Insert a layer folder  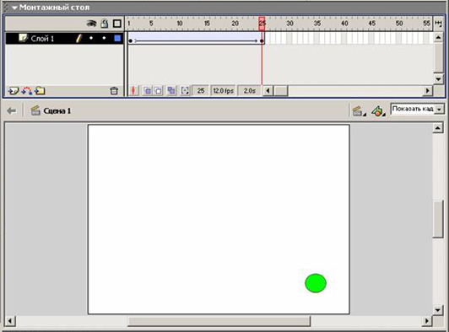click(x=40, y=91)
